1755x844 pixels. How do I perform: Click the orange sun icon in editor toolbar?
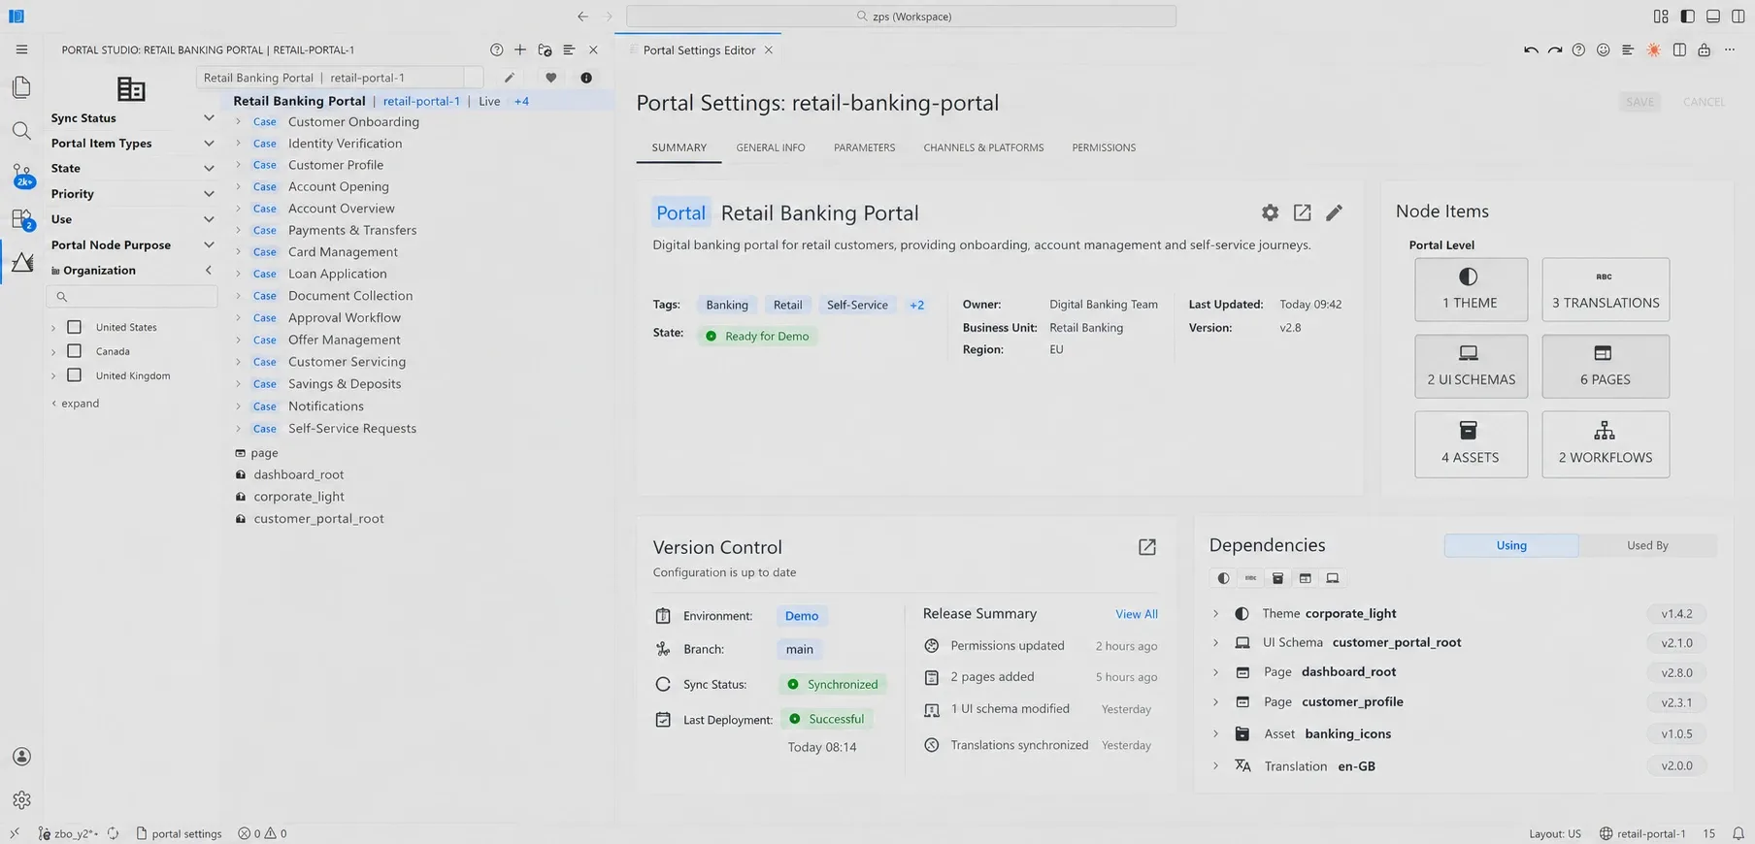tap(1654, 49)
